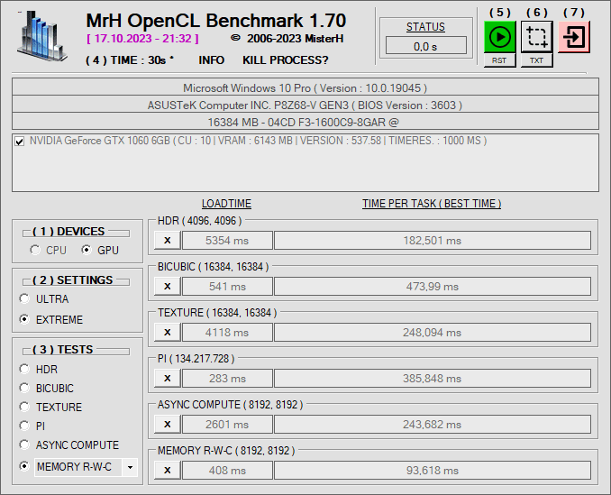
Task: Click the ASYNC COMPUTE loadtime 2601 ms
Action: 227,424
